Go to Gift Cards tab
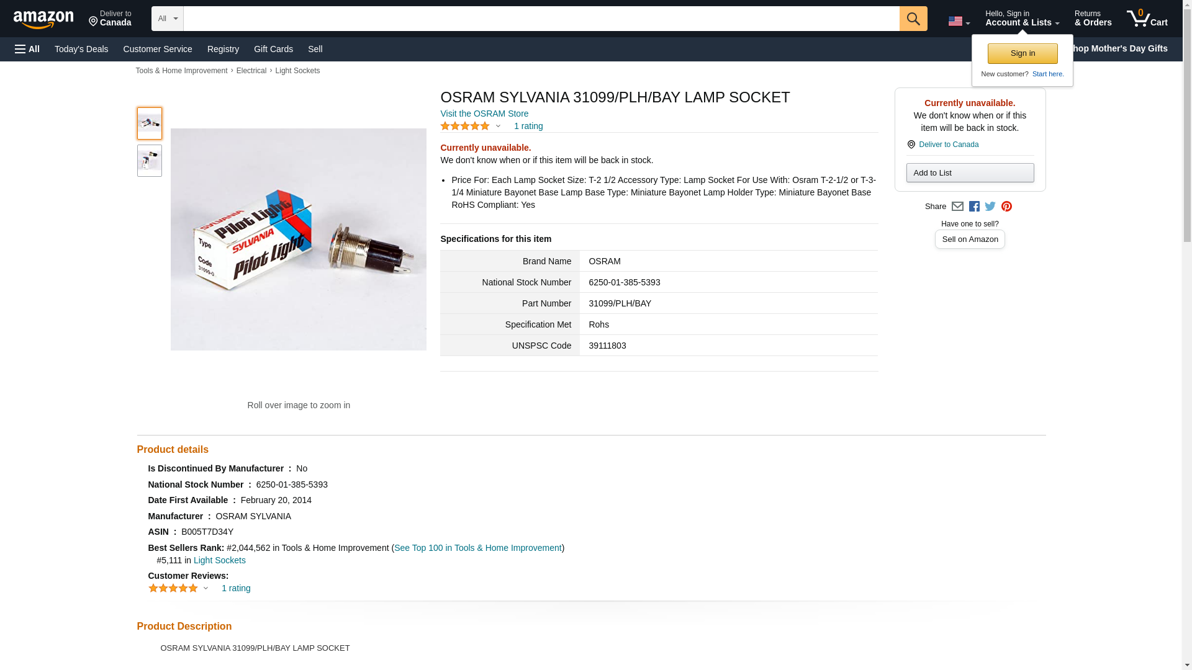 [x=273, y=49]
